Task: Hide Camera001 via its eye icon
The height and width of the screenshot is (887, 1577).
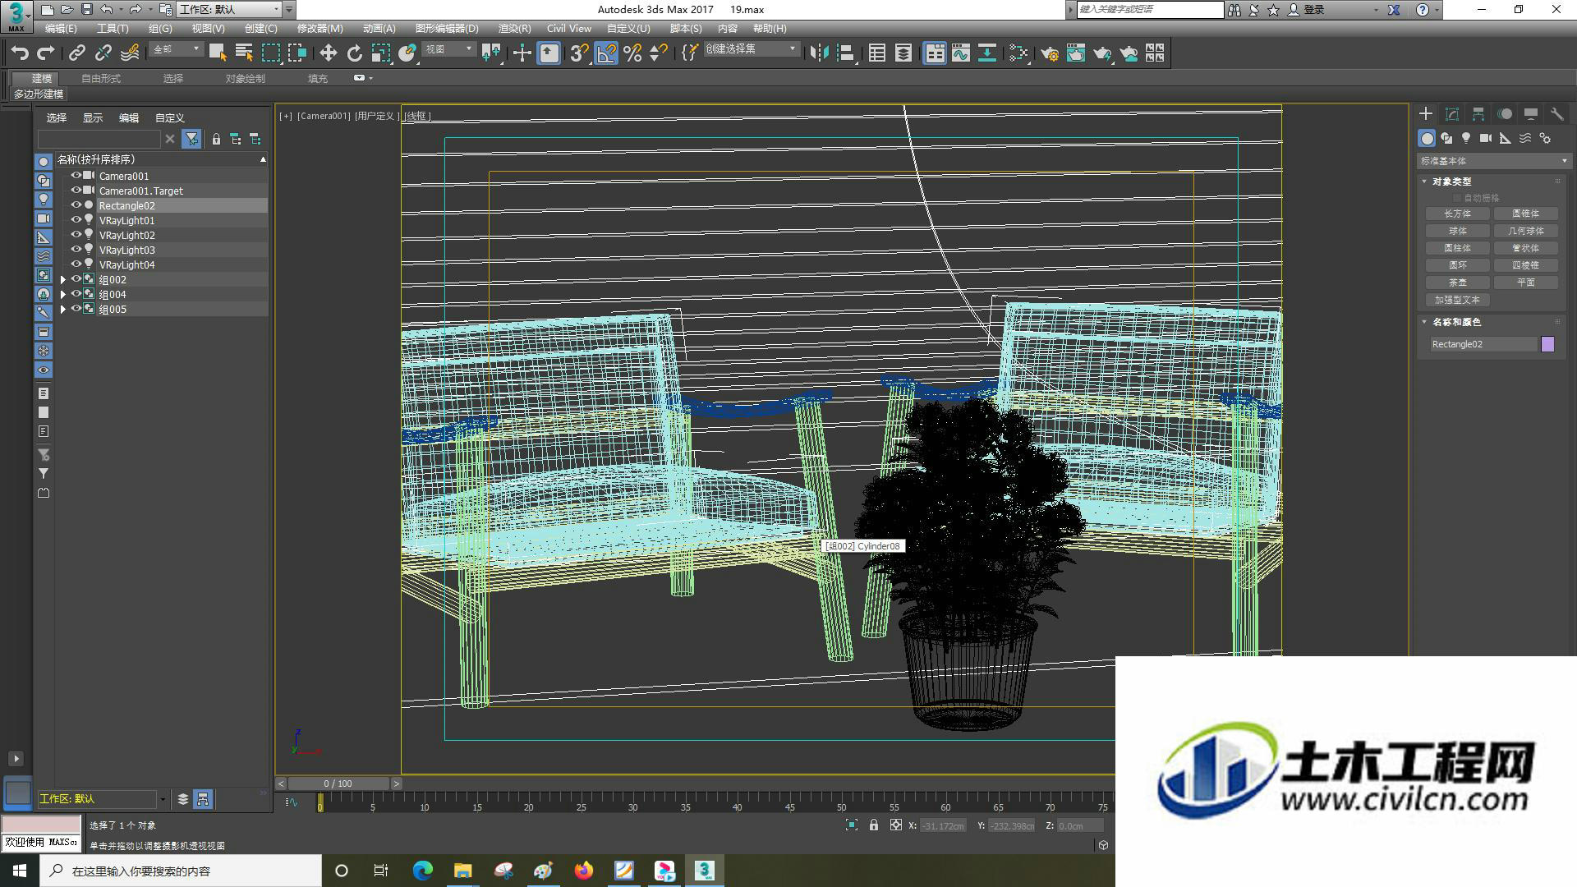Action: [x=76, y=176]
